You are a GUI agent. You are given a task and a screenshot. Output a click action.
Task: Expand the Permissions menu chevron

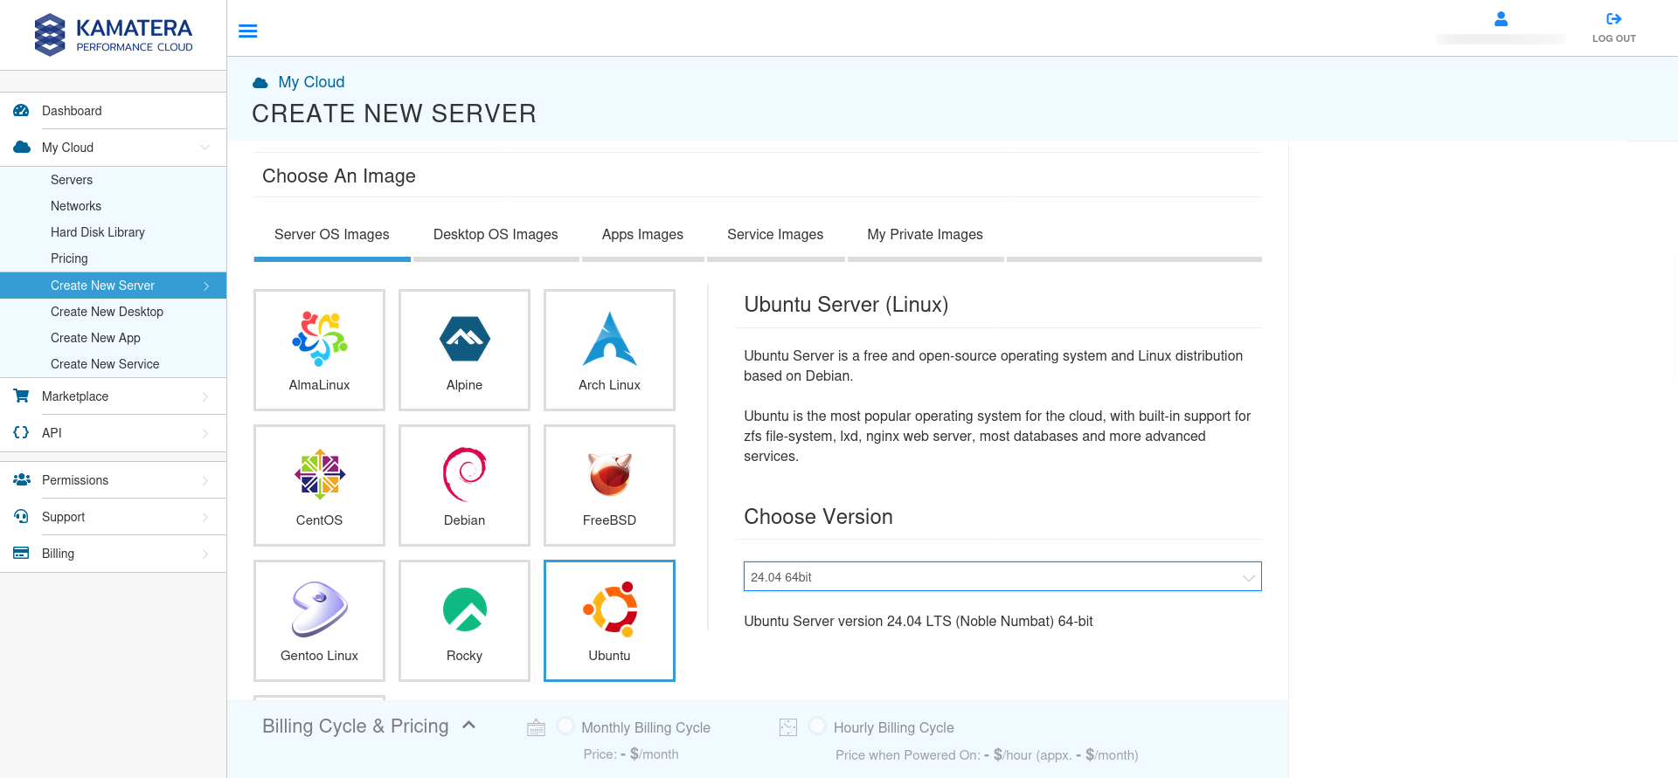205,480
